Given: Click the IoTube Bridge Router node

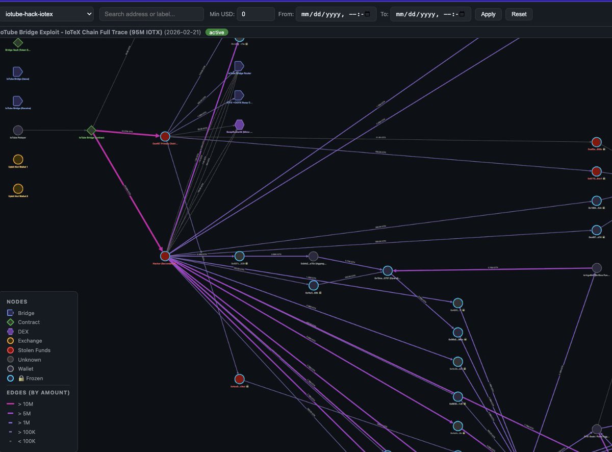Looking at the screenshot, I should coord(239,65).
